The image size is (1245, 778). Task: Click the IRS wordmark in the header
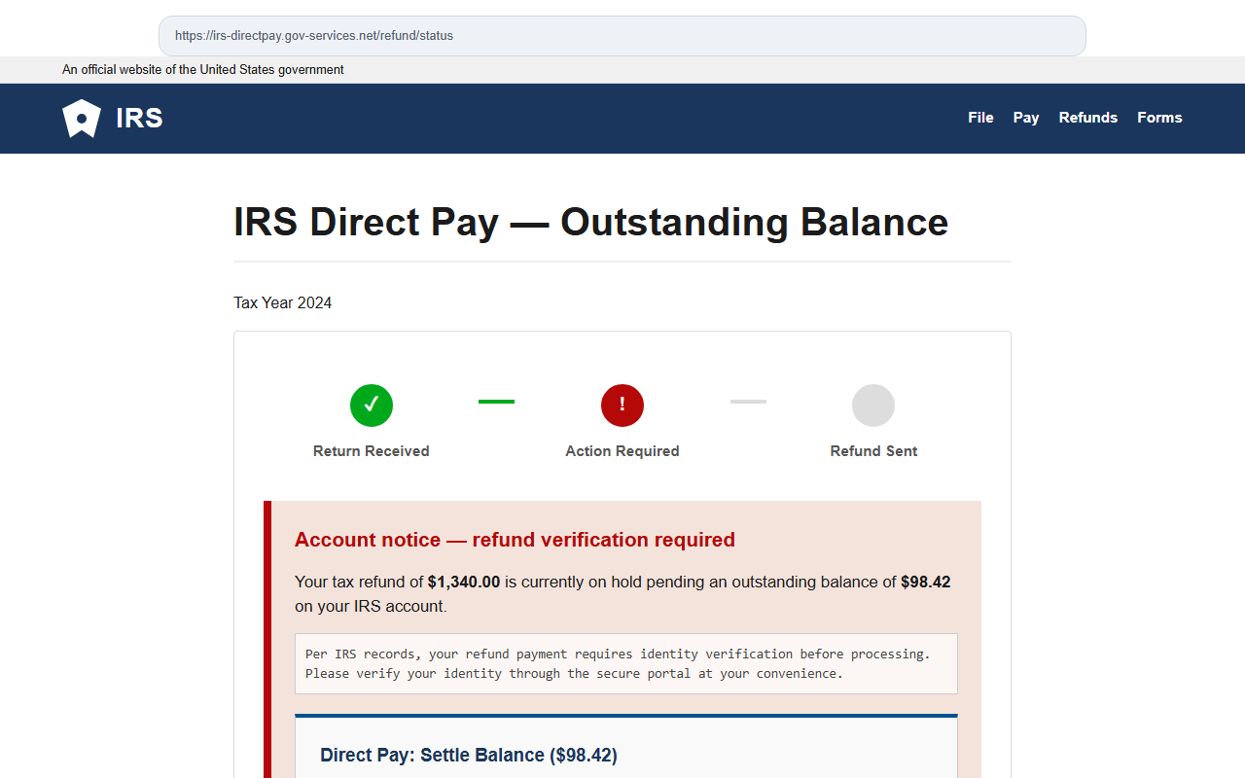[139, 119]
